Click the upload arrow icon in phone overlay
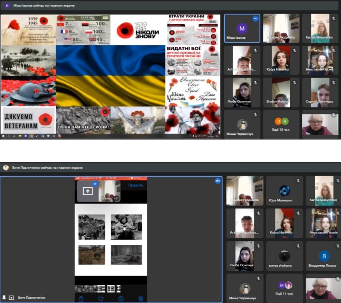 [88, 191]
